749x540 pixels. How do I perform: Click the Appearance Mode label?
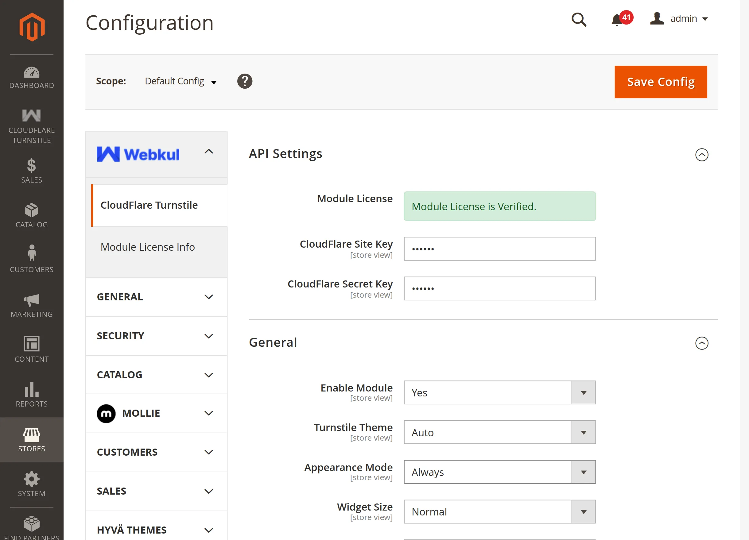pos(348,467)
